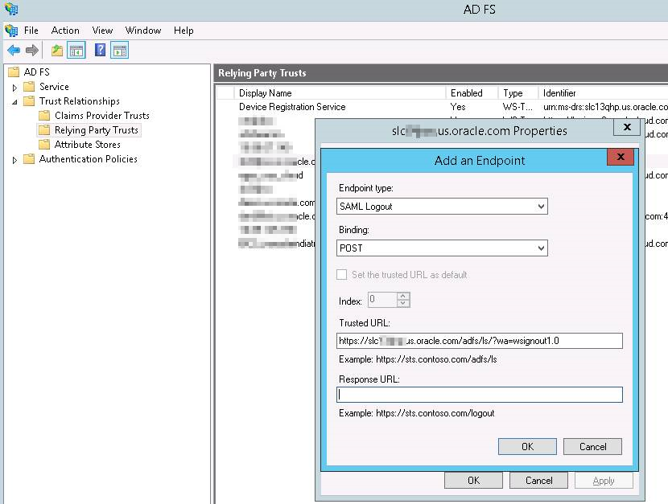Click the Response URL input field

(x=480, y=395)
